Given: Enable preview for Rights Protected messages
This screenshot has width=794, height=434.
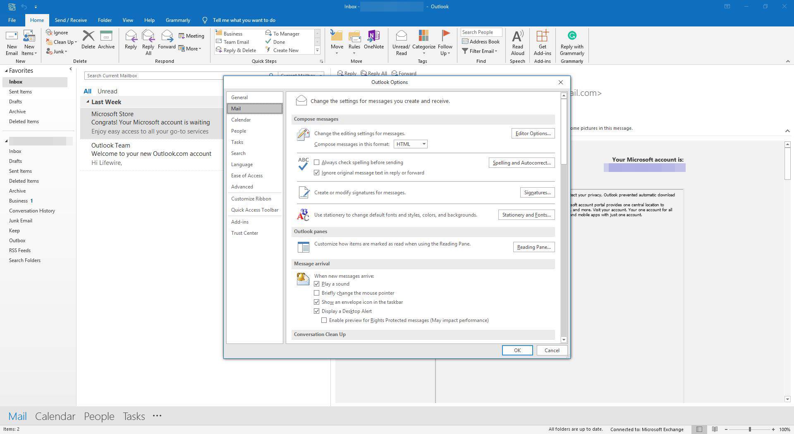Looking at the screenshot, I should click(324, 320).
